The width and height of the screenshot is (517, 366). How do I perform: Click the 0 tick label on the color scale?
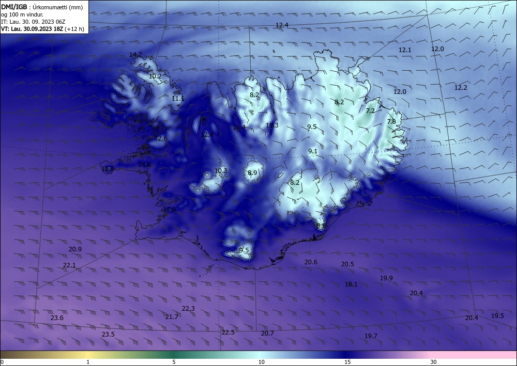click(2, 362)
